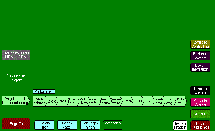The height and width of the screenshot is (131, 215).
Task: Jump to the Kick-off step
Action: coord(180,101)
